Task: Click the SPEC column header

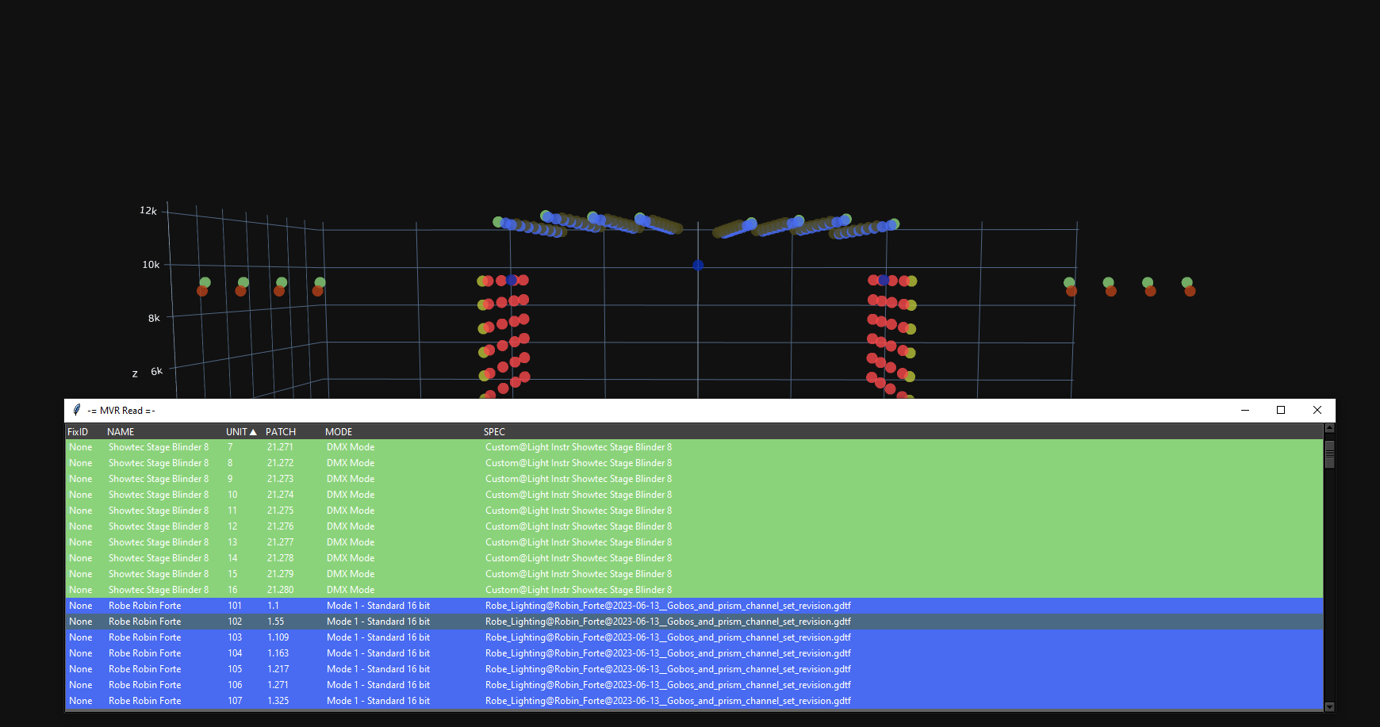Action: 494,432
